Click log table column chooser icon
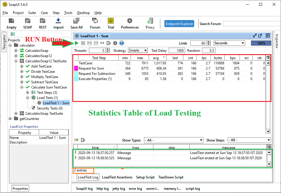 pos(269,147)
